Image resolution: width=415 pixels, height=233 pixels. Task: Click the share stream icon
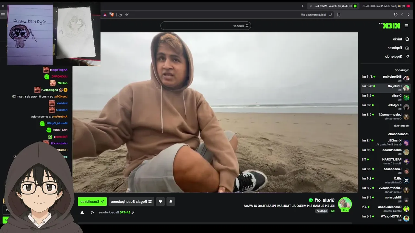92,212
